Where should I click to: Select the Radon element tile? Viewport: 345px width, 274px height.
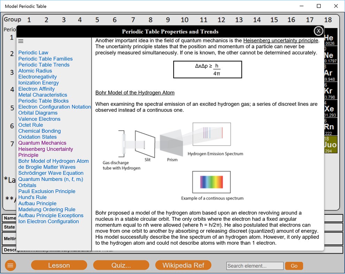[329, 127]
